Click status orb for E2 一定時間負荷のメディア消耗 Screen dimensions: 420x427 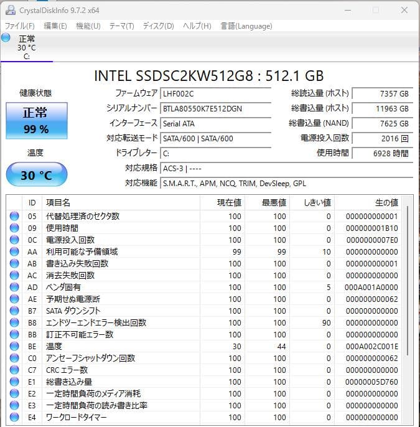point(14,393)
